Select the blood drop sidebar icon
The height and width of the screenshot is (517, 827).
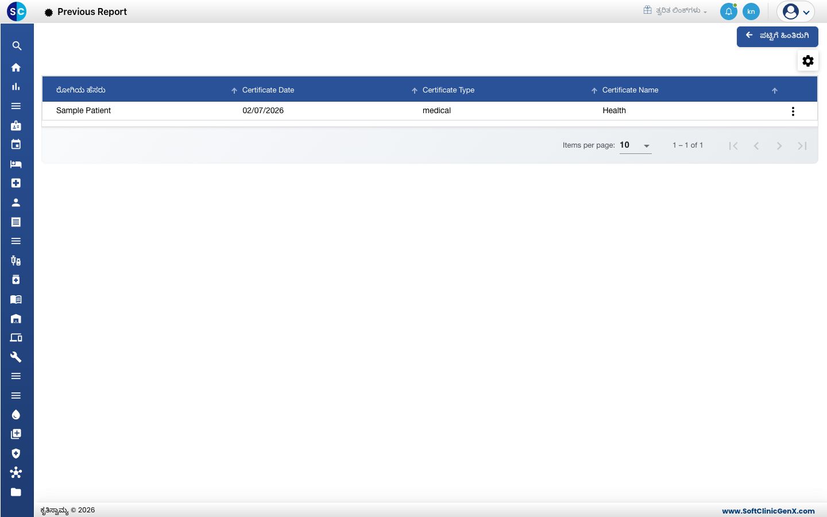[16, 415]
